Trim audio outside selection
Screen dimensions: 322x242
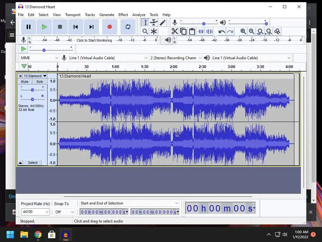(201, 32)
